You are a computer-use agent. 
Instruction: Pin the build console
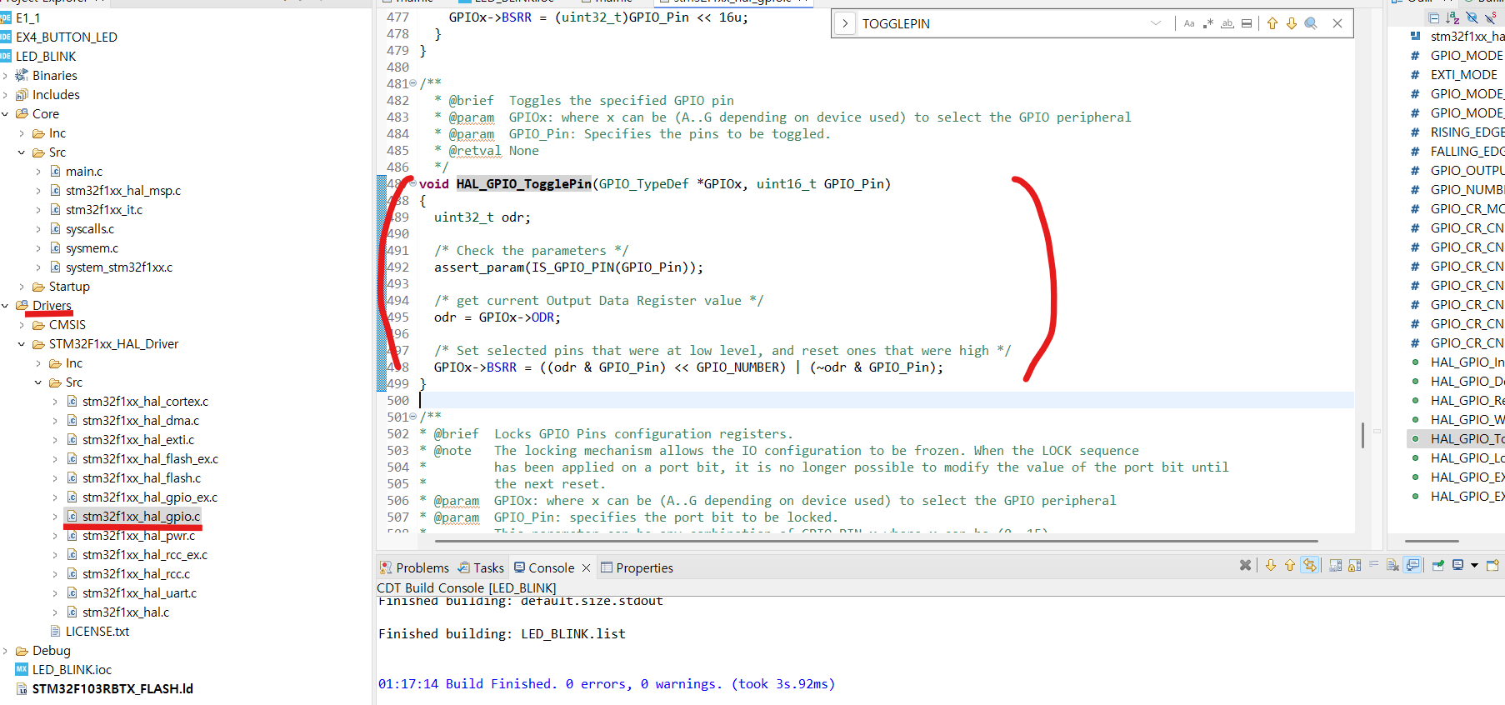tap(1437, 565)
